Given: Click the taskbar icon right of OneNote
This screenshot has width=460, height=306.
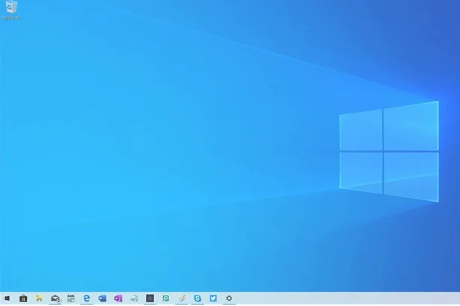Looking at the screenshot, I should (x=134, y=298).
